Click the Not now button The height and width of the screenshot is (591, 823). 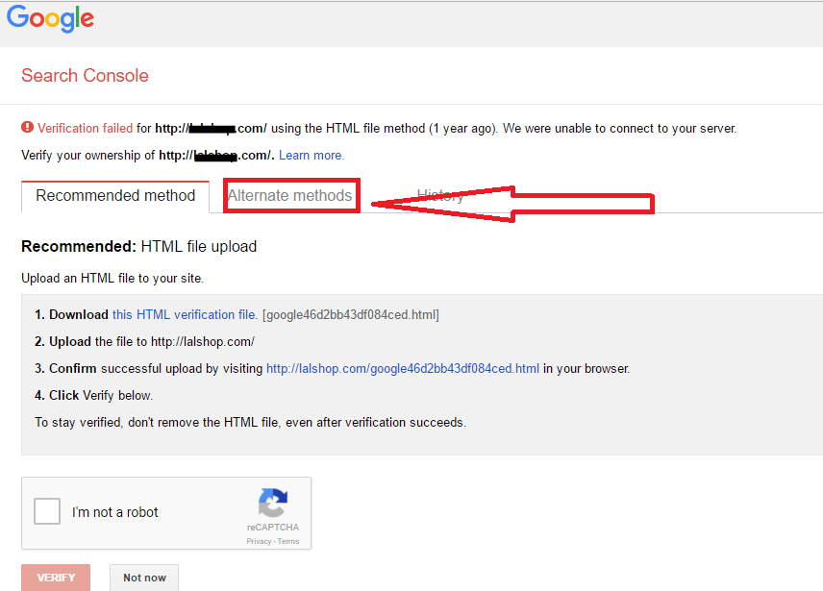(144, 578)
